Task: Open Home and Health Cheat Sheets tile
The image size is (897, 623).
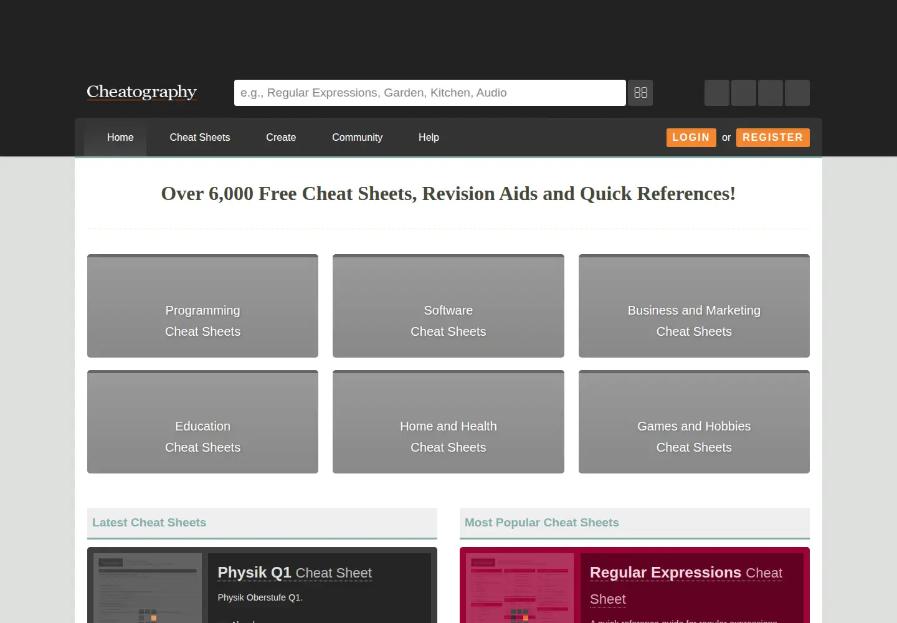Action: (448, 422)
